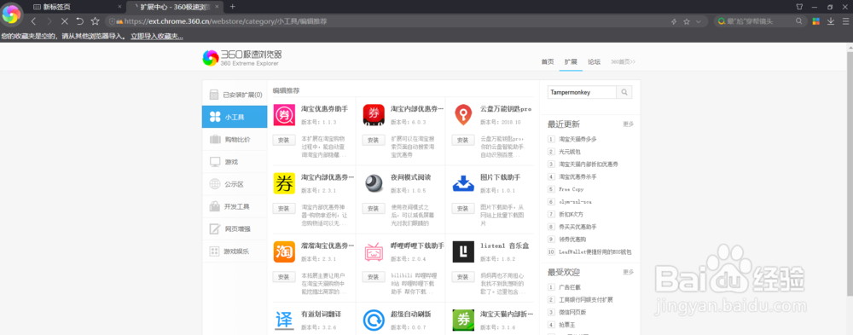
Task: Select 购物比价 category in sidebar
Action: [x=235, y=139]
